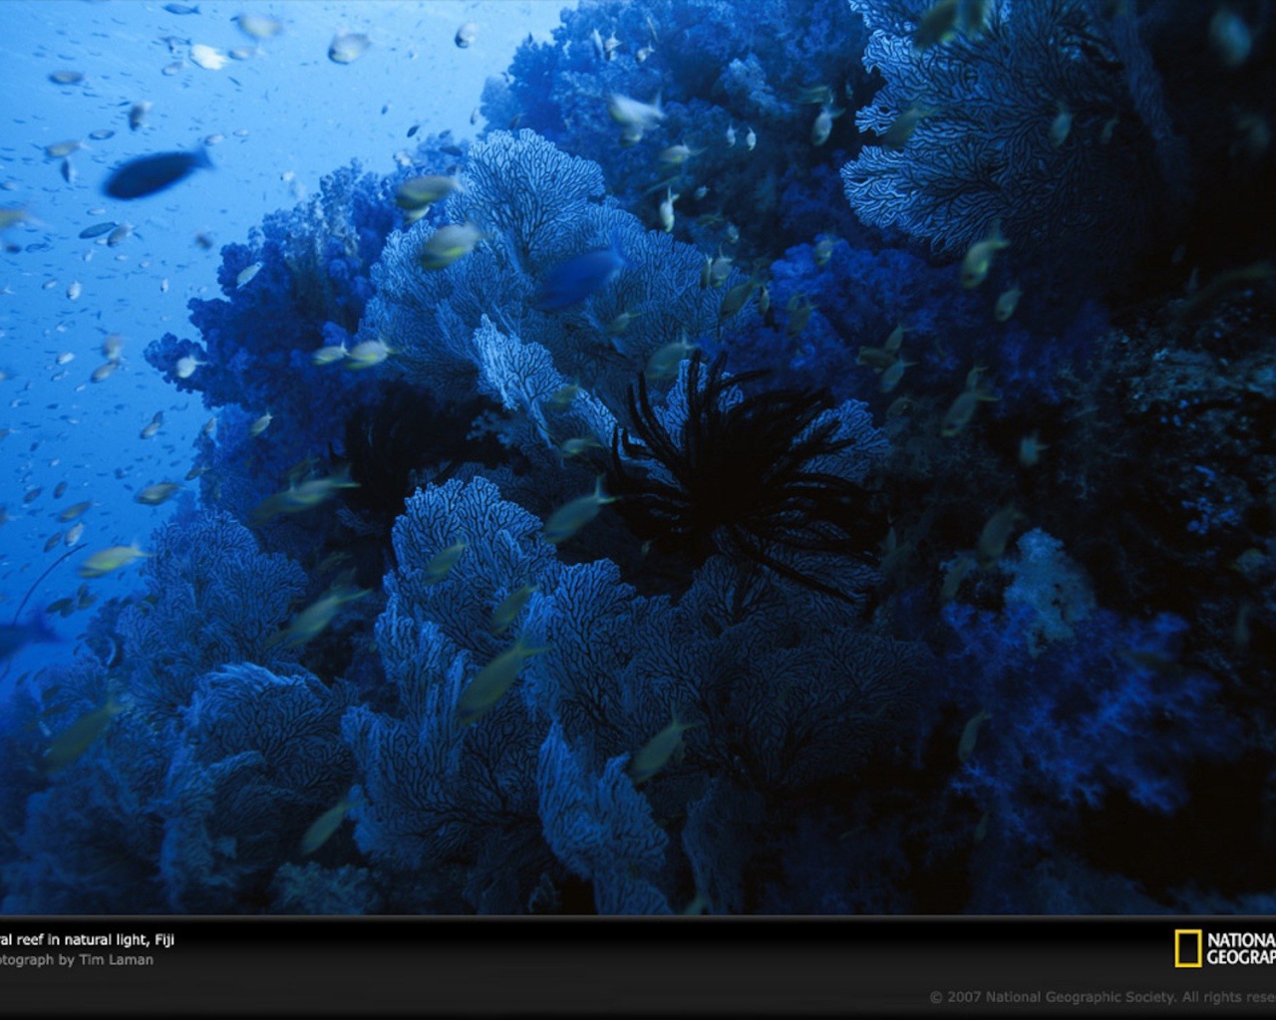Viewport: 1276px width, 1020px height.
Task: Click the fish left of feather star
Action: (576, 514)
